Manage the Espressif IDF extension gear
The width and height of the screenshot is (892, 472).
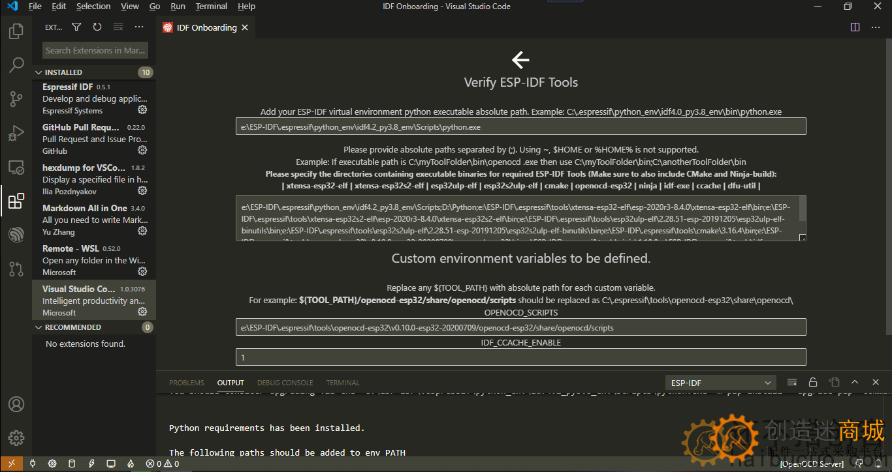coord(142,110)
